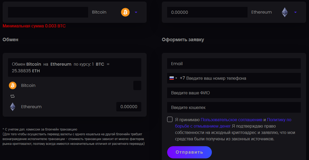Image resolution: width=309 pixels, height=160 pixels.
Task: Click the Ethereum logo in the top currency selector
Action: click(285, 12)
